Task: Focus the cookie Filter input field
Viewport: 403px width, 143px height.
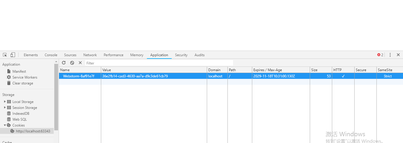Action: click(159, 63)
